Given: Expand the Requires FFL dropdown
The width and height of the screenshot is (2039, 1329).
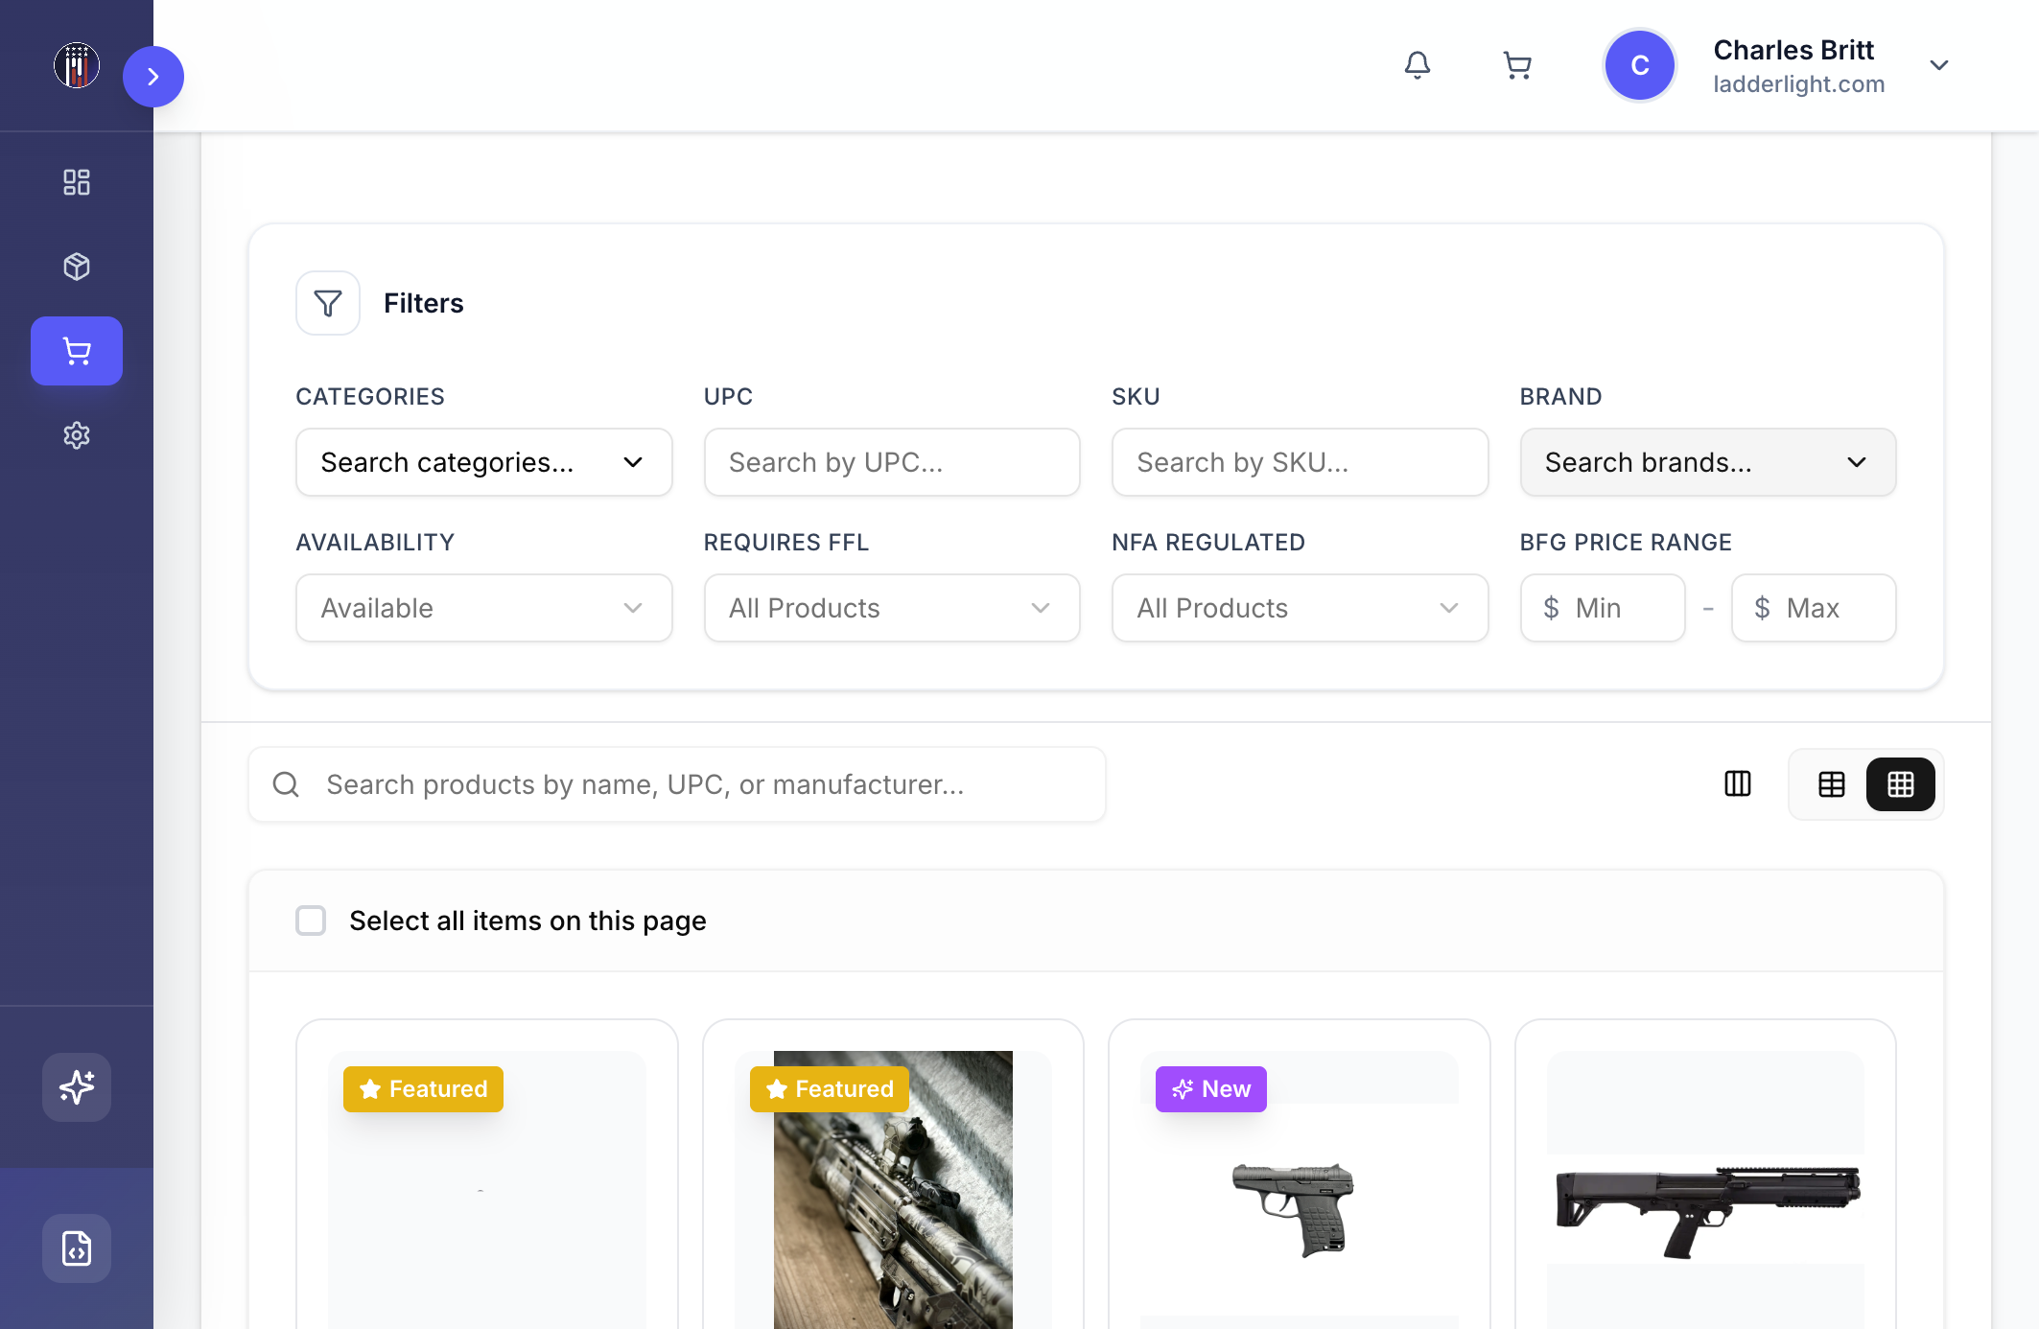Looking at the screenshot, I should tap(892, 608).
